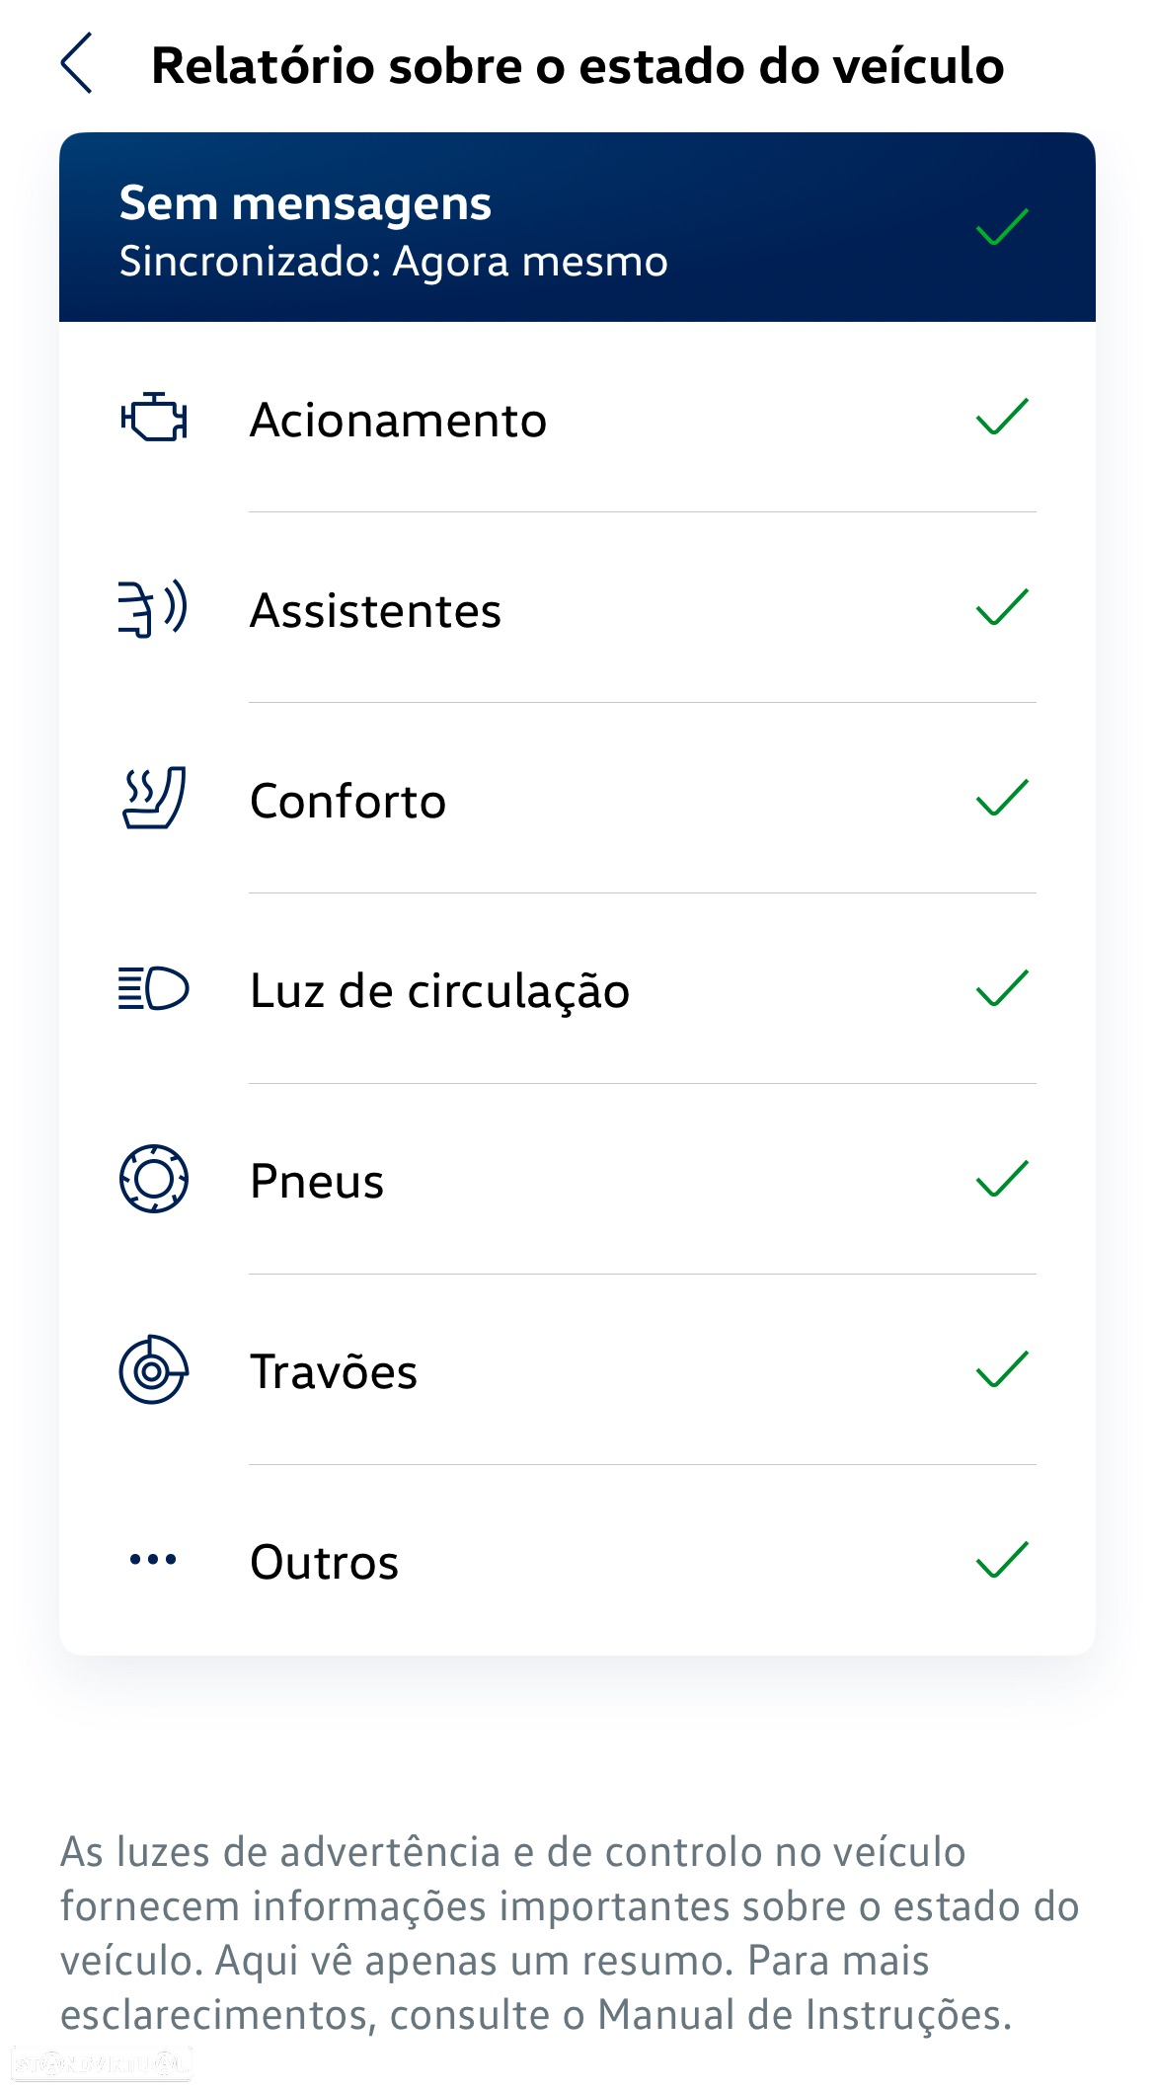Open Luz de circulação details
1155x2092 pixels.
pos(577,988)
